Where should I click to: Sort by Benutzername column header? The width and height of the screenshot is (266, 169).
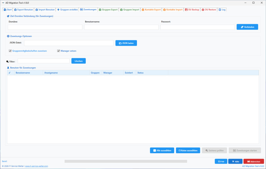point(29,73)
